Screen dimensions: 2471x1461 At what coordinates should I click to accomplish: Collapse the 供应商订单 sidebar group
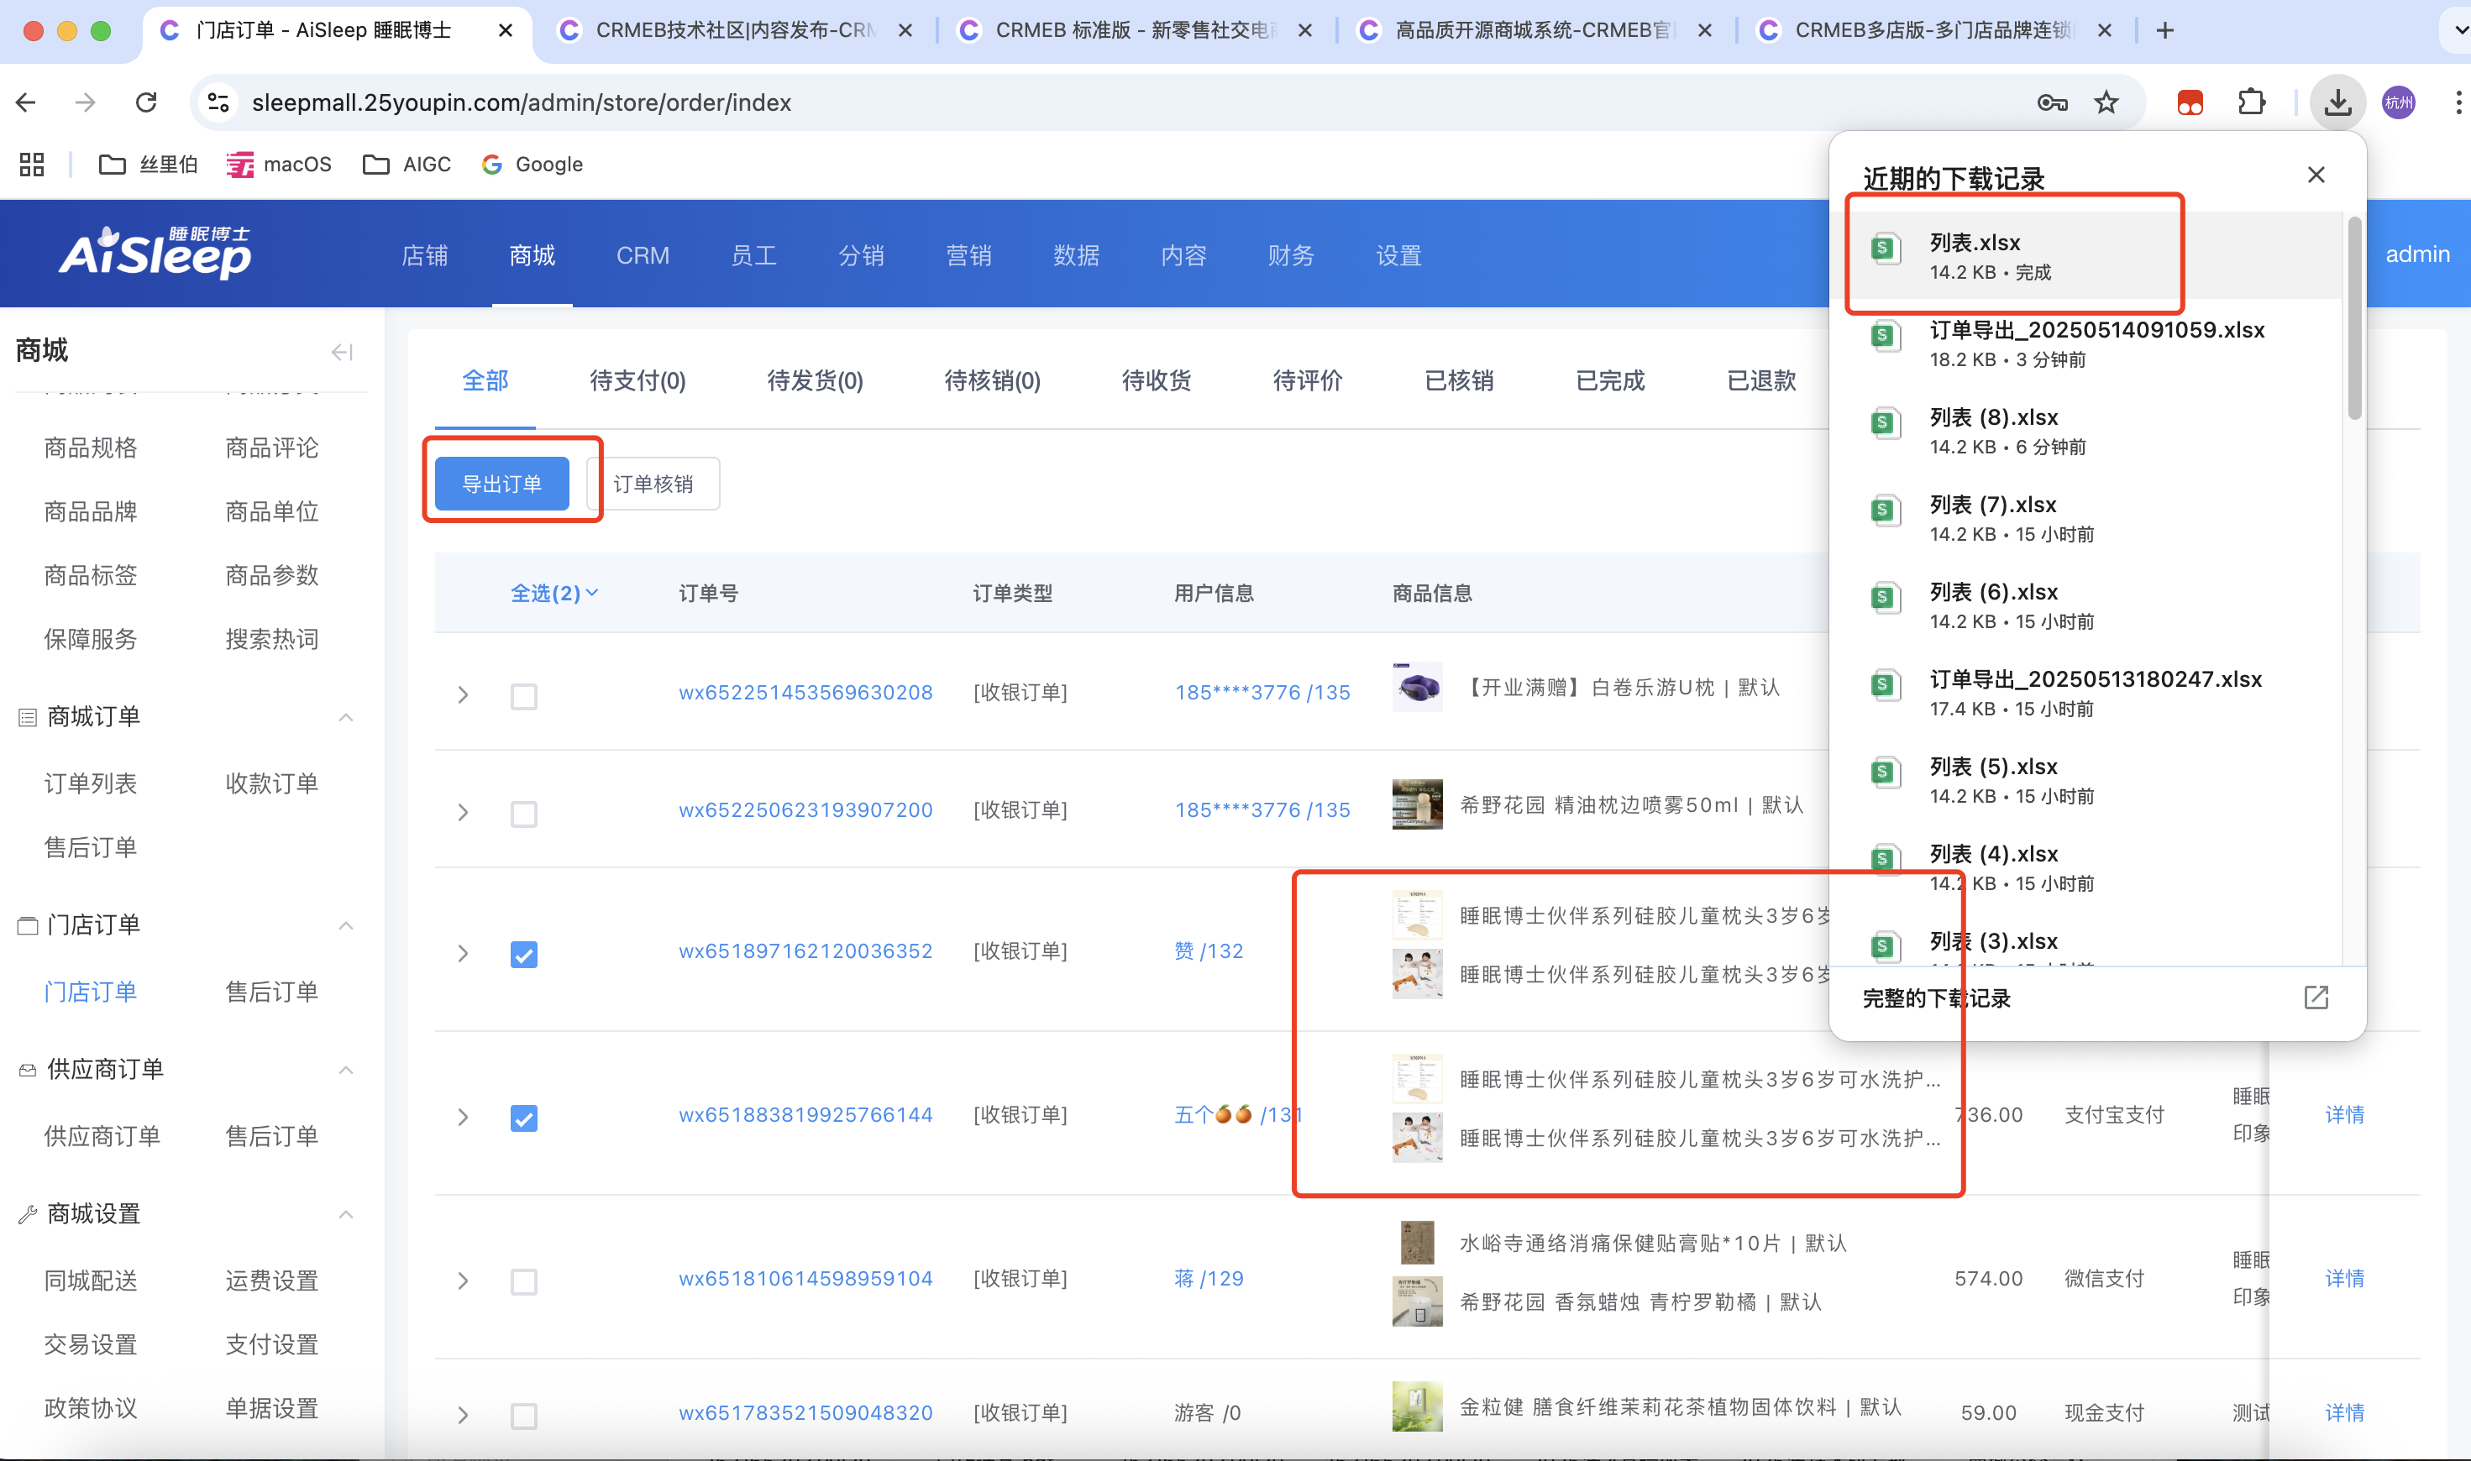pyautogui.click(x=346, y=1069)
